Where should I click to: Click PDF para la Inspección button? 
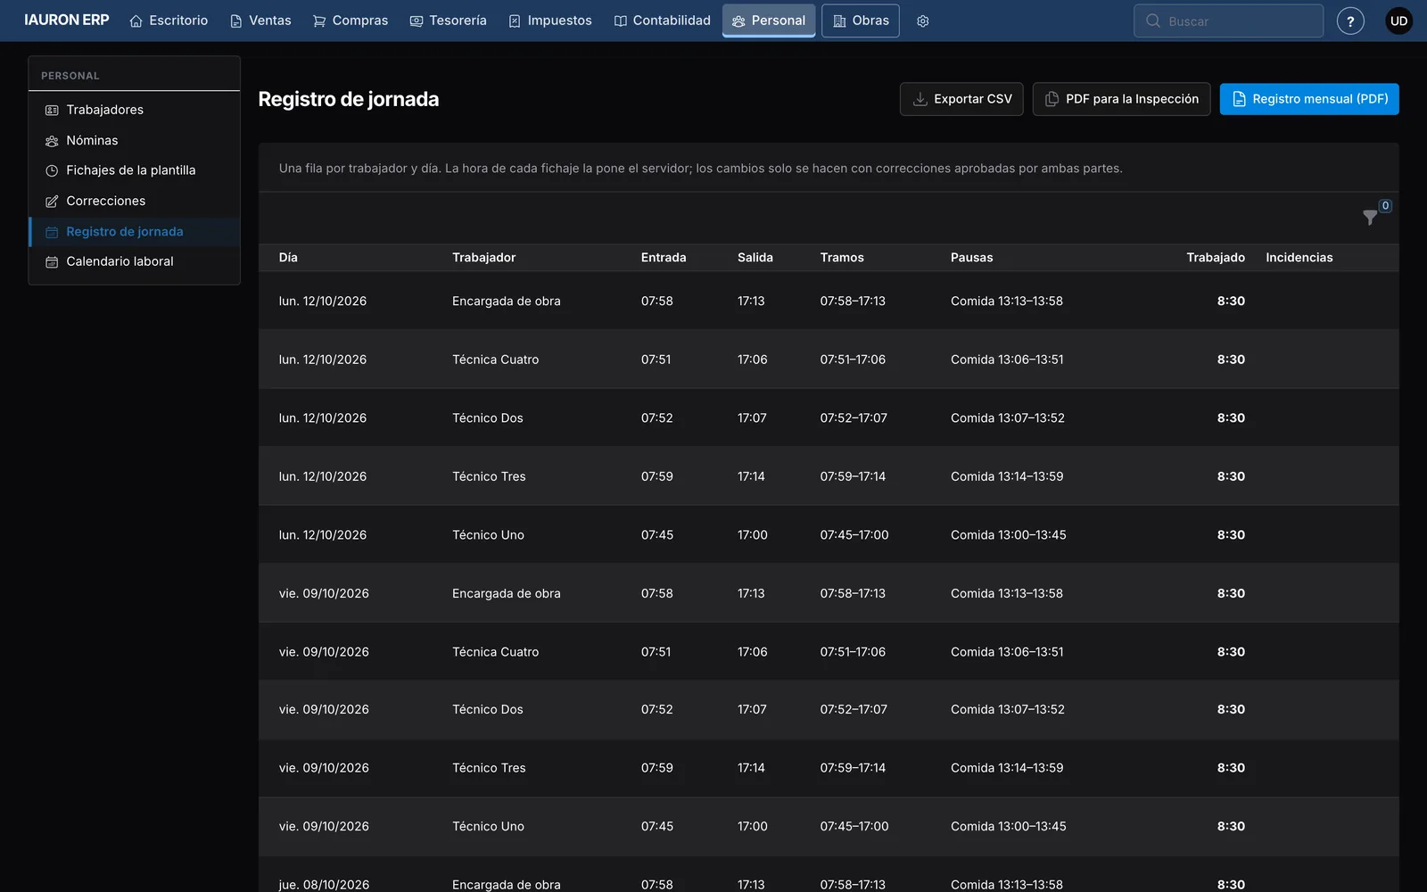point(1121,99)
